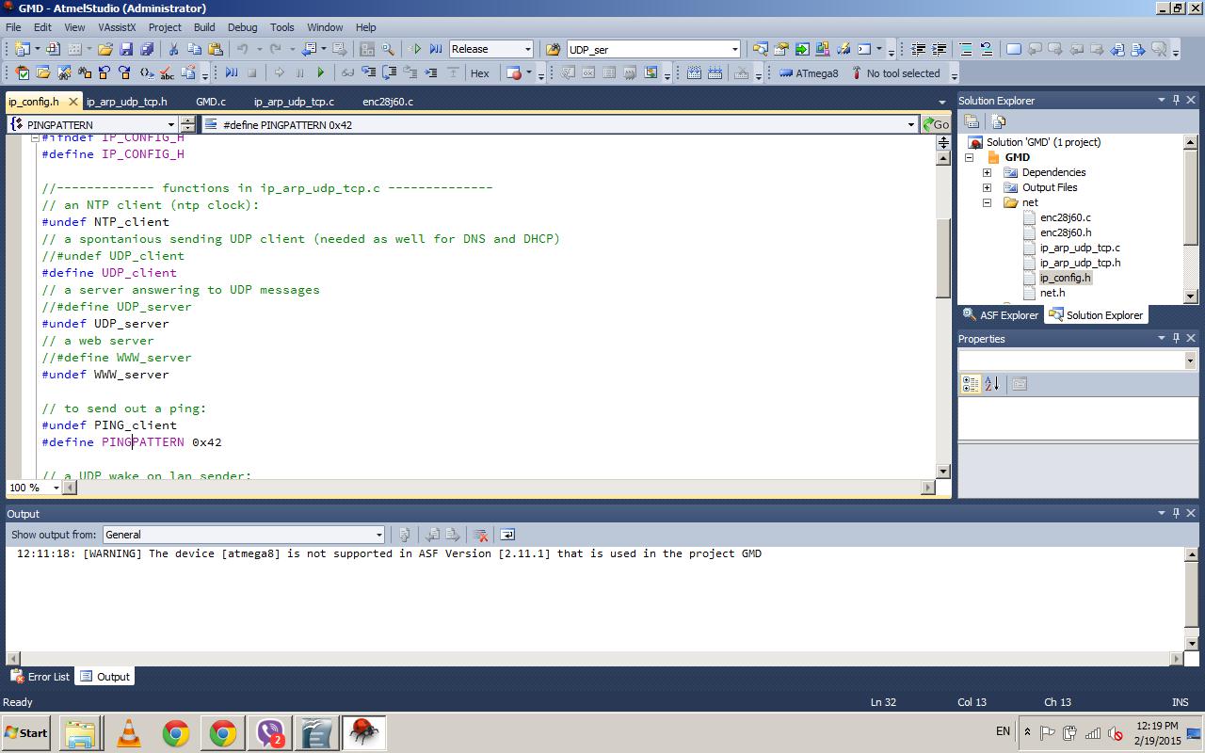Start debugging with green play icon
The width and height of the screenshot is (1205, 753).
tap(415, 49)
